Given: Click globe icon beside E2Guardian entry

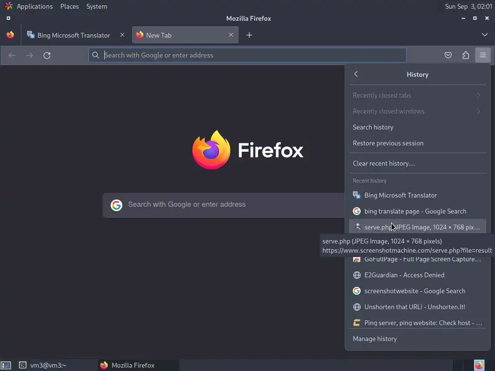Looking at the screenshot, I should 357,275.
